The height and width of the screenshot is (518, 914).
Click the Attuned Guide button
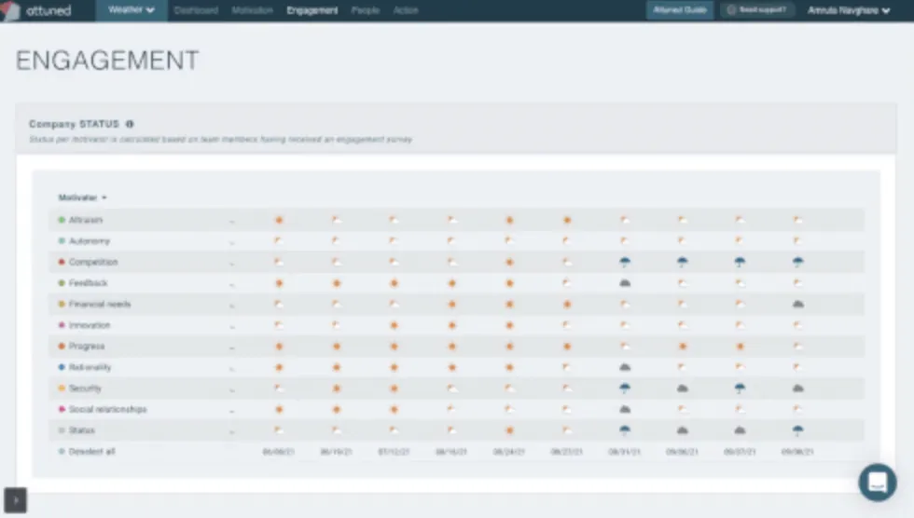tap(679, 10)
